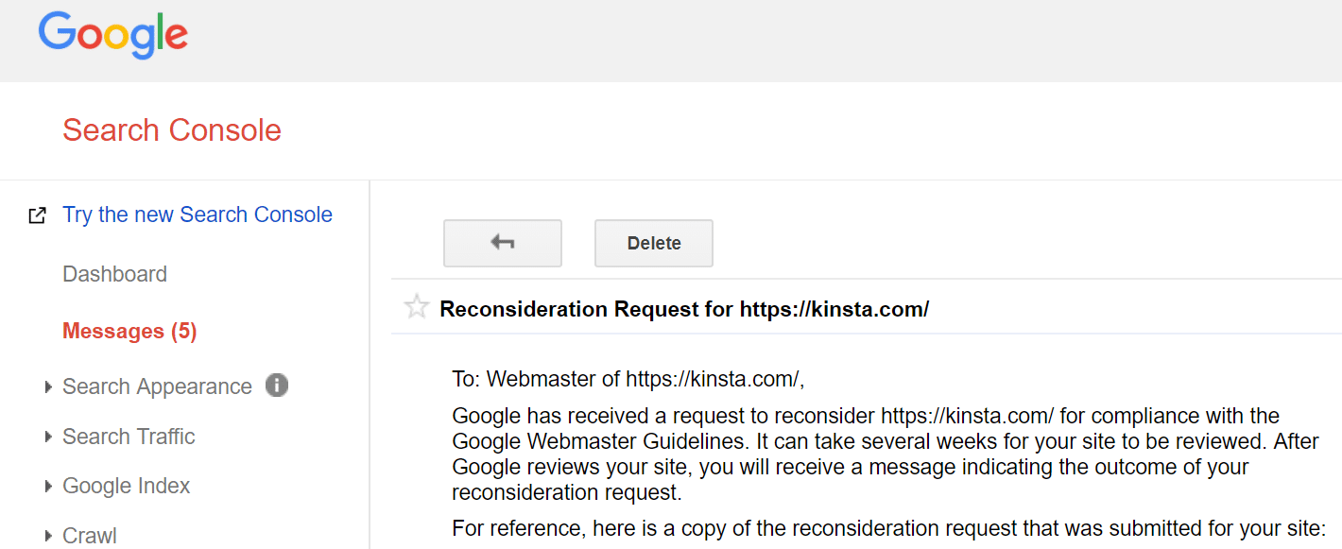This screenshot has height=549, width=1342.
Task: Select the Reconsideration Request subject line
Action: (x=683, y=308)
